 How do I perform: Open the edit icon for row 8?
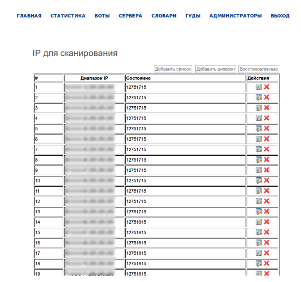[259, 160]
